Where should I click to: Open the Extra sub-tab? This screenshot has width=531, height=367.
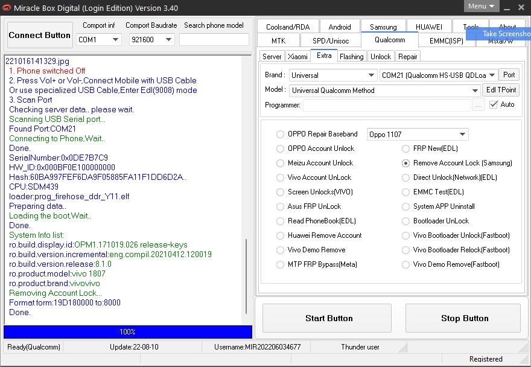(x=324, y=56)
